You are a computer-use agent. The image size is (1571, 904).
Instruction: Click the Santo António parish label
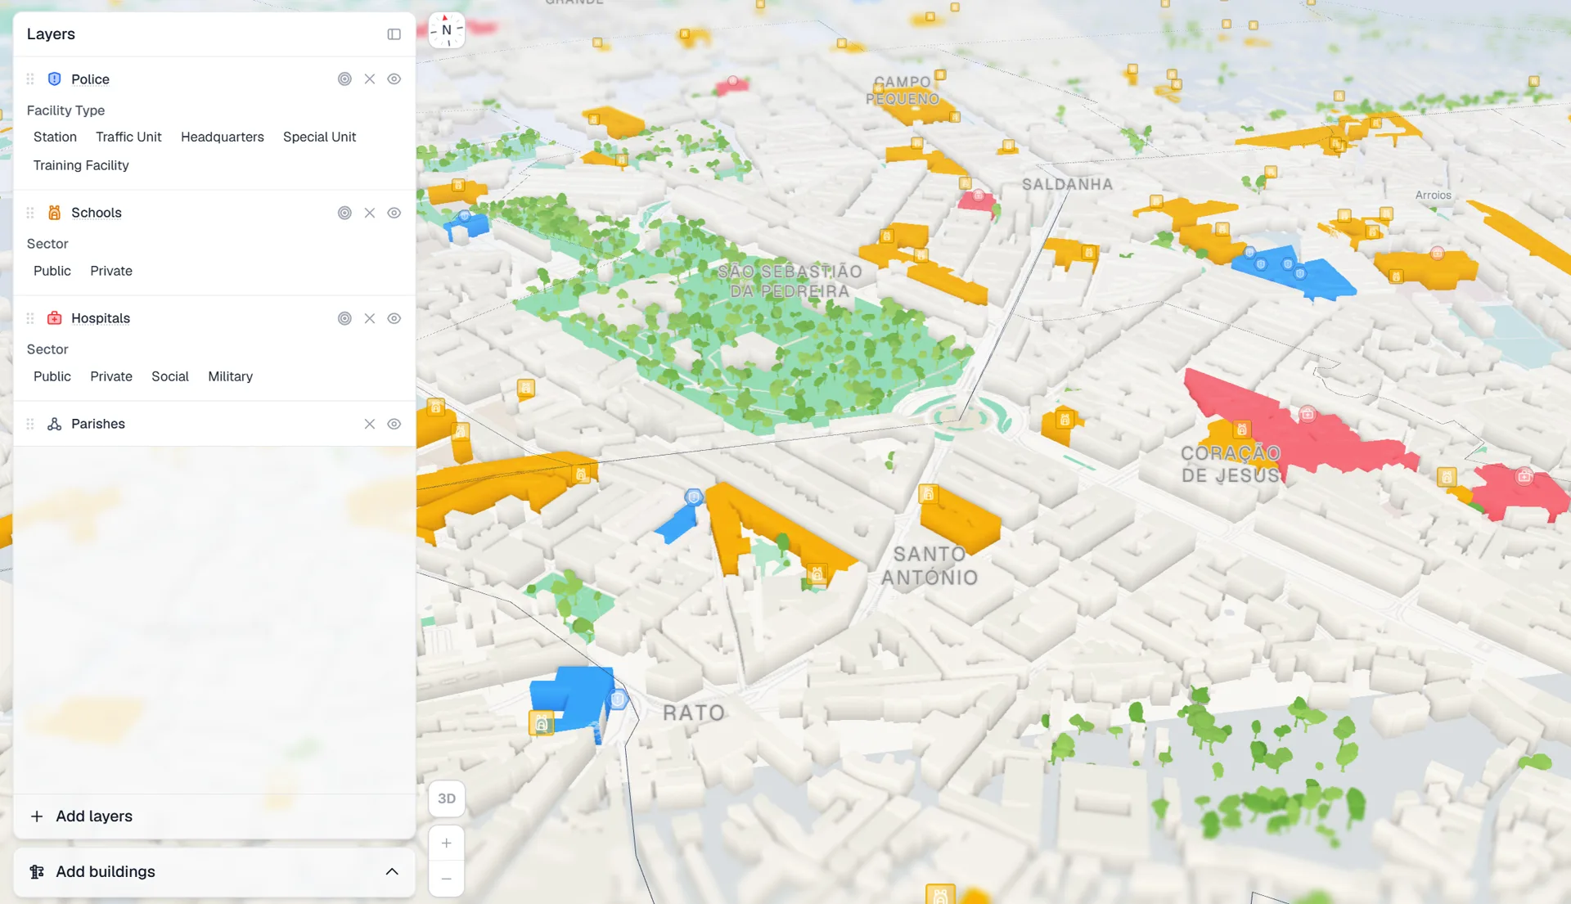[930, 566]
